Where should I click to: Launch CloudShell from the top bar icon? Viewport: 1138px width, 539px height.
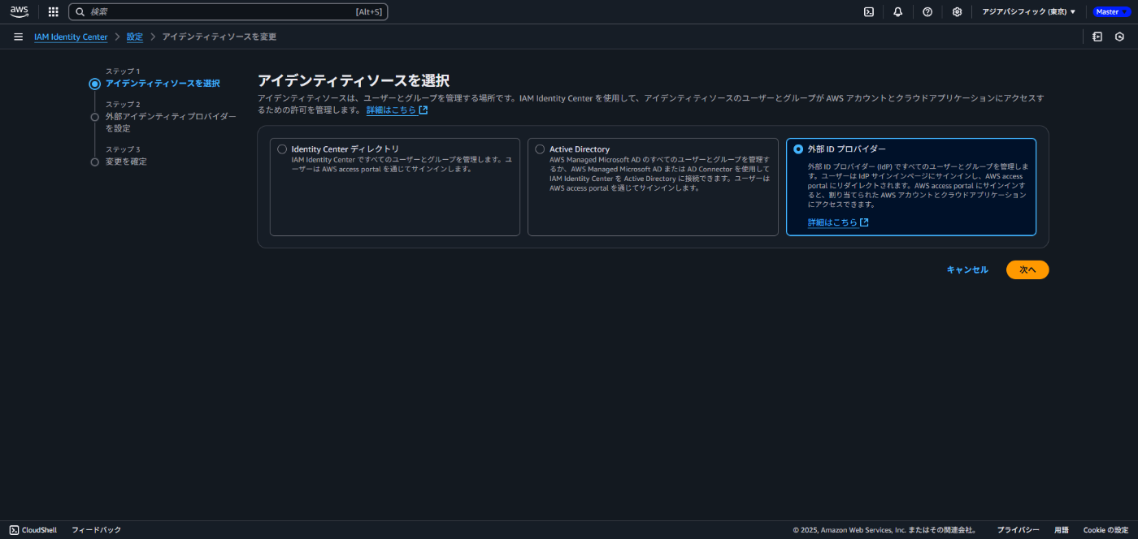[x=869, y=12]
